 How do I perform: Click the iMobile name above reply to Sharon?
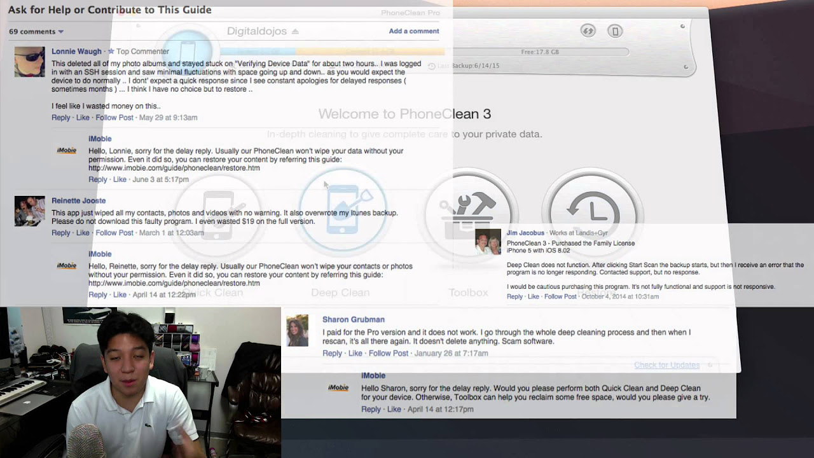(373, 375)
